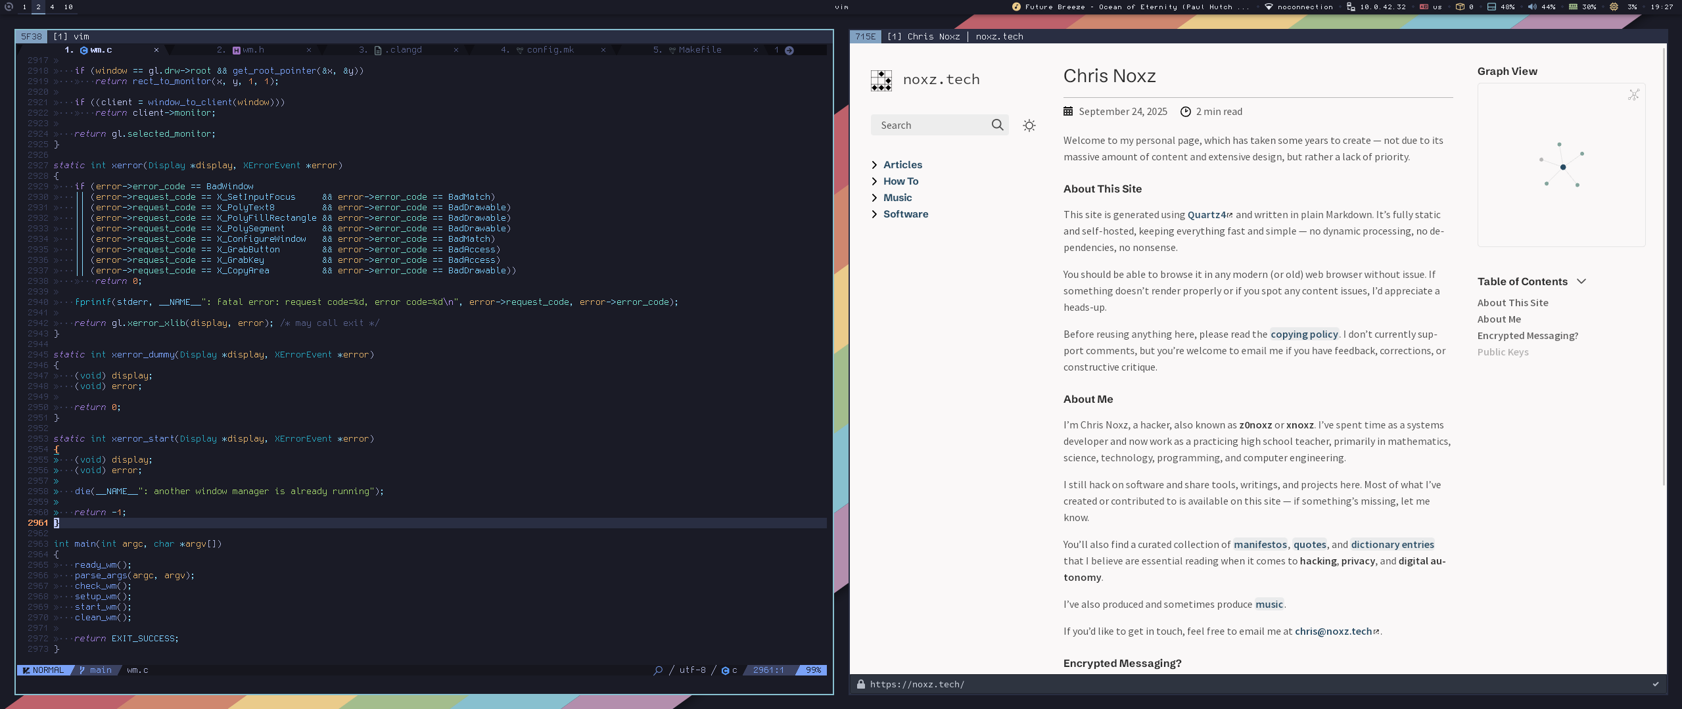Viewport: 1682px width, 709px height.
Task: Click the expand icon in the Graph View panel
Action: pos(1633,95)
